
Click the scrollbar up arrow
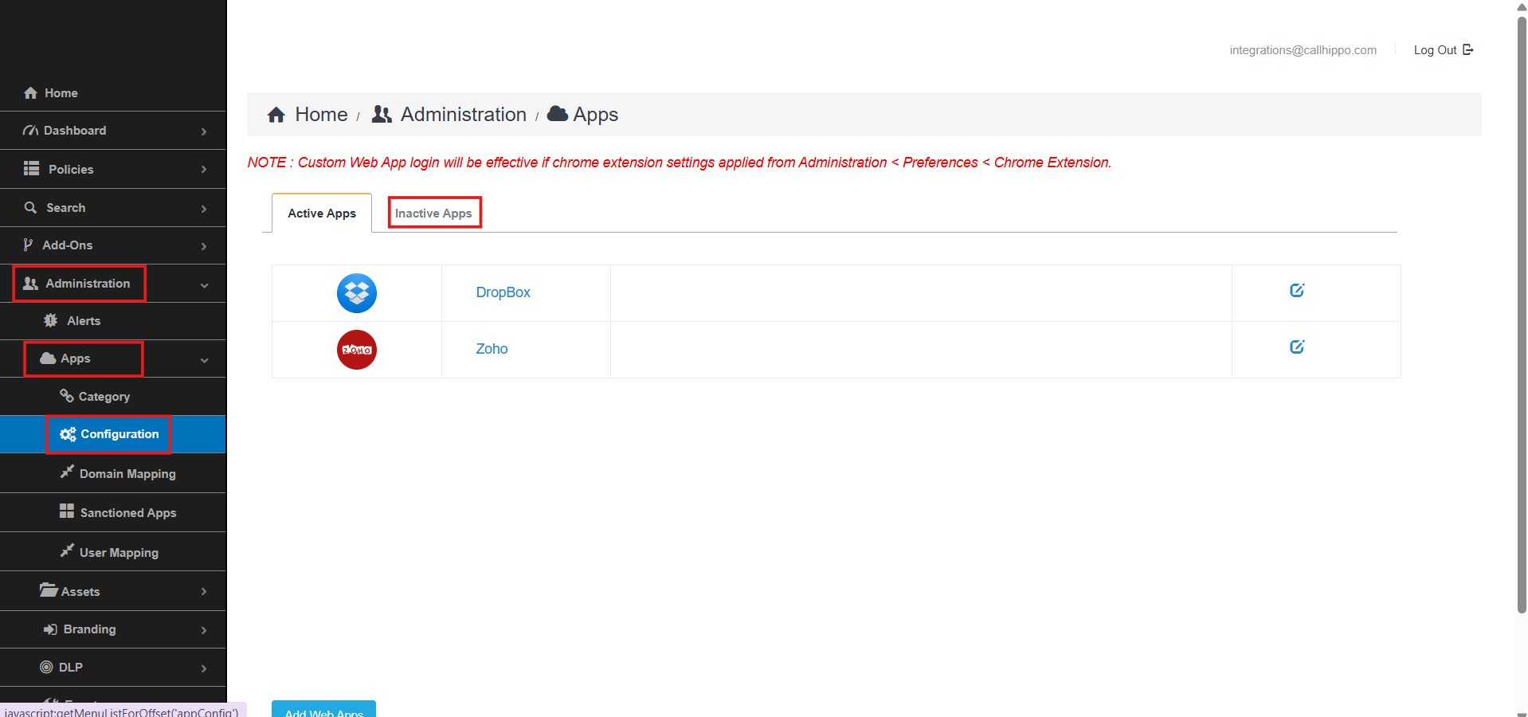[1522, 6]
